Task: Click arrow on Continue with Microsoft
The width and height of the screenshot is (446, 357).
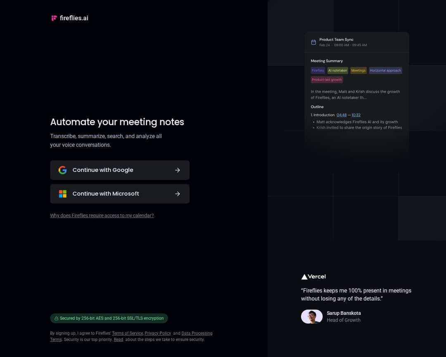Action: tap(178, 194)
